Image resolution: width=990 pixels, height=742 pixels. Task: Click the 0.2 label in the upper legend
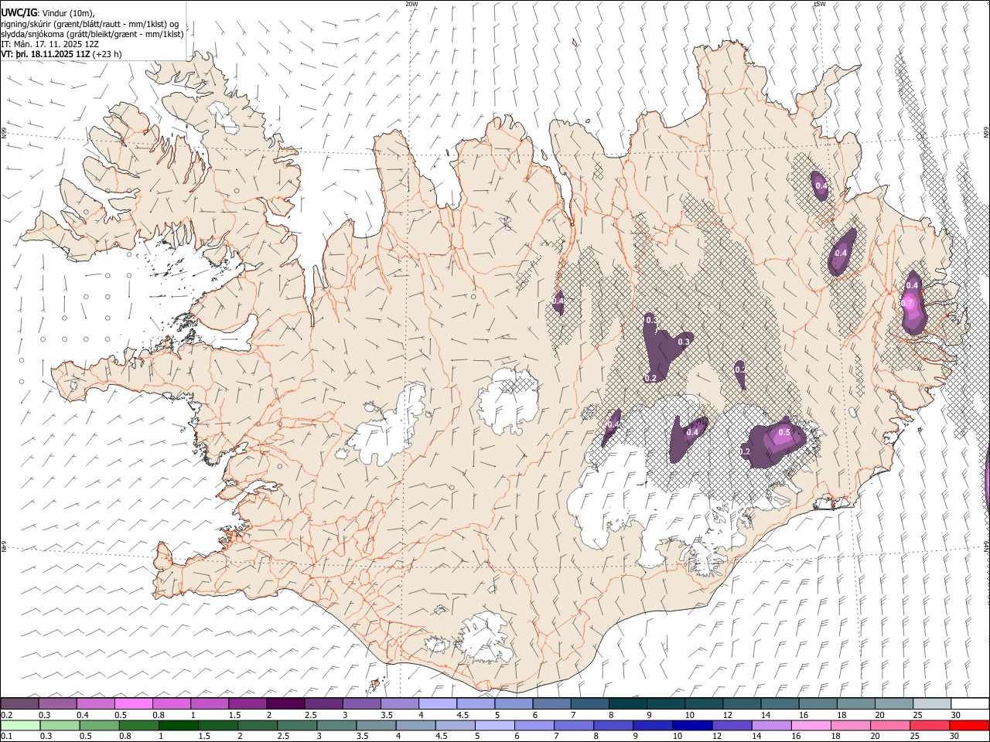tap(6, 715)
